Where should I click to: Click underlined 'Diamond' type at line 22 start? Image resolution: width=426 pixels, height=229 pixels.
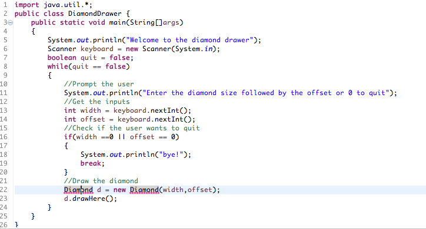point(78,190)
